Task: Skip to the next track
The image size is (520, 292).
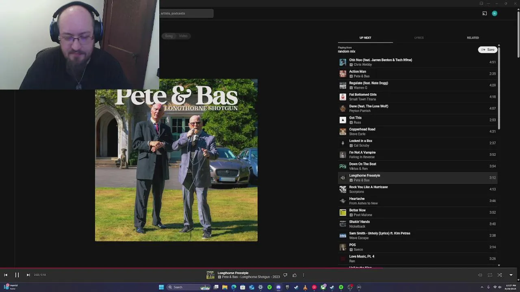Action: [28, 275]
